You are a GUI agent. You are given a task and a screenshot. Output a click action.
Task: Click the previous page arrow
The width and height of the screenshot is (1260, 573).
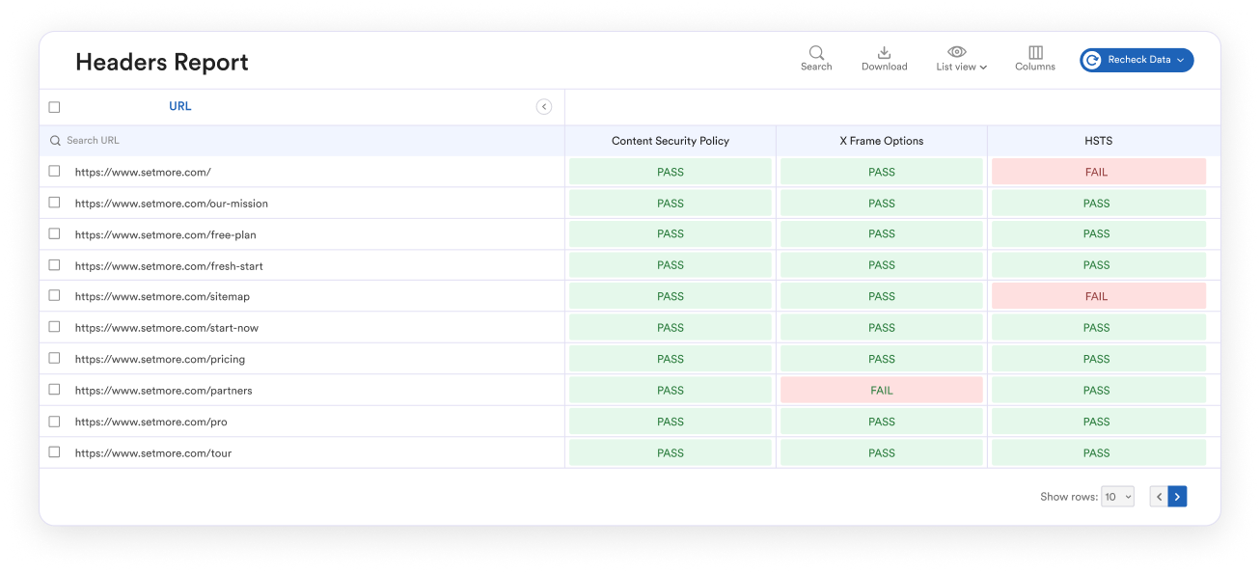point(1158,496)
